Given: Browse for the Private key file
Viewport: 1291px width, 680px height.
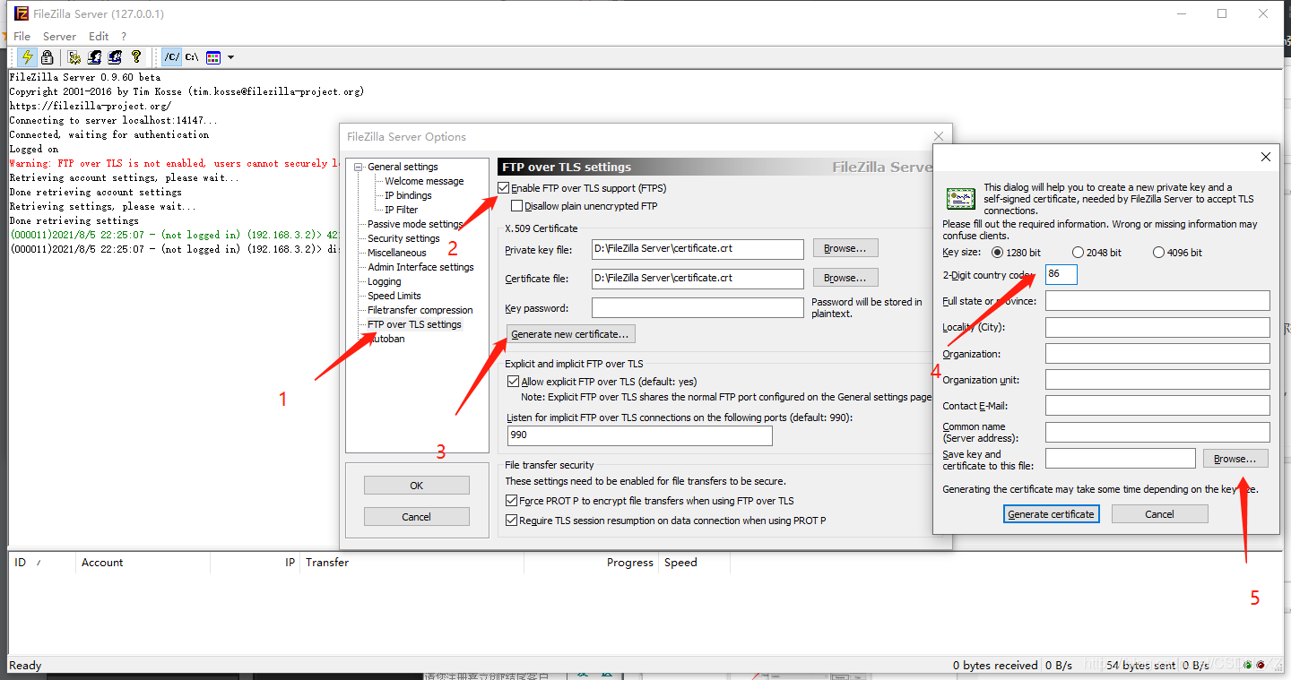Looking at the screenshot, I should pyautogui.click(x=845, y=247).
